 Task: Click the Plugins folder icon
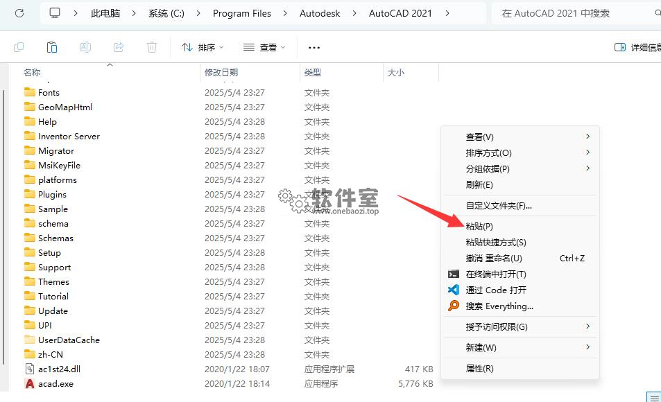click(30, 194)
